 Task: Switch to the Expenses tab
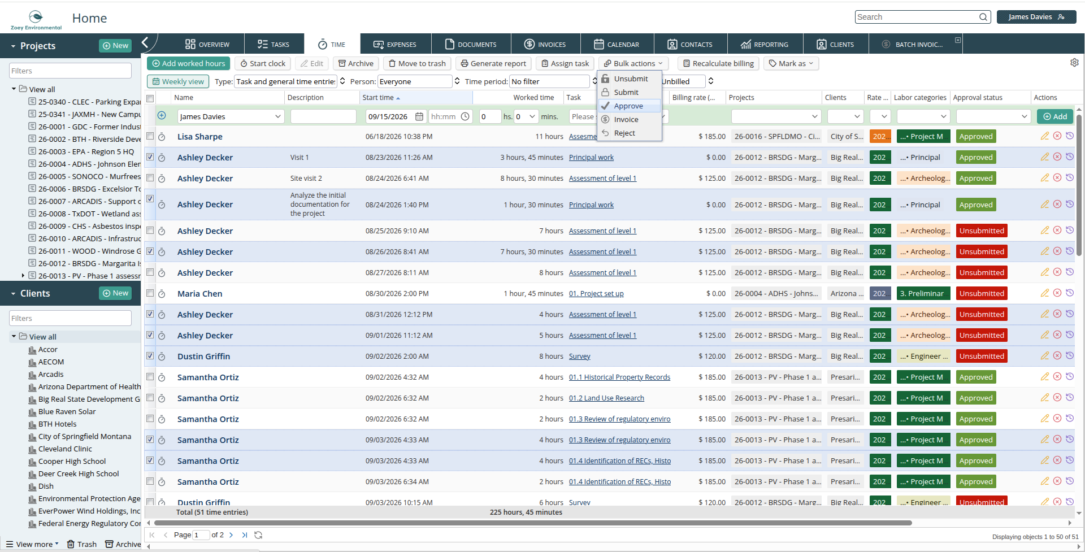[395, 44]
